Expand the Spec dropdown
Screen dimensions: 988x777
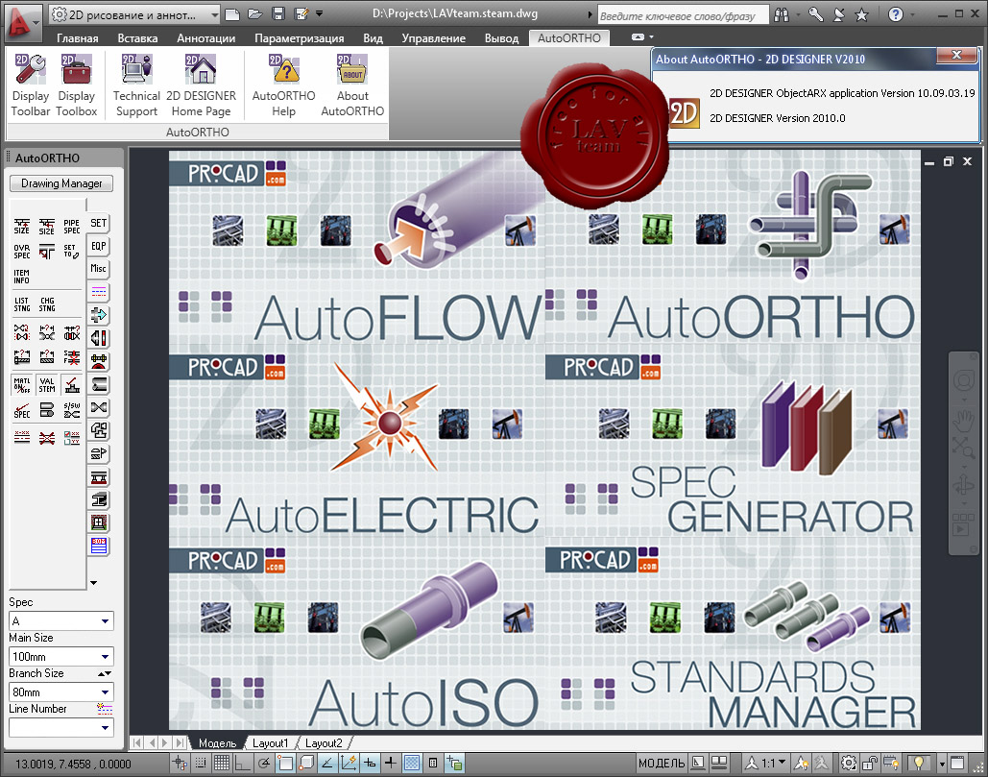pos(106,621)
